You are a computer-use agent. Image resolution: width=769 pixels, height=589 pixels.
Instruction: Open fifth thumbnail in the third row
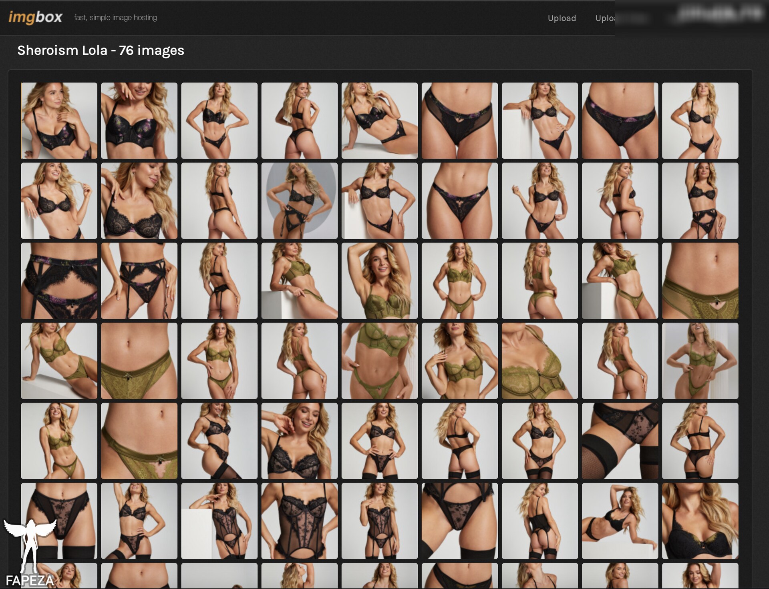click(380, 281)
